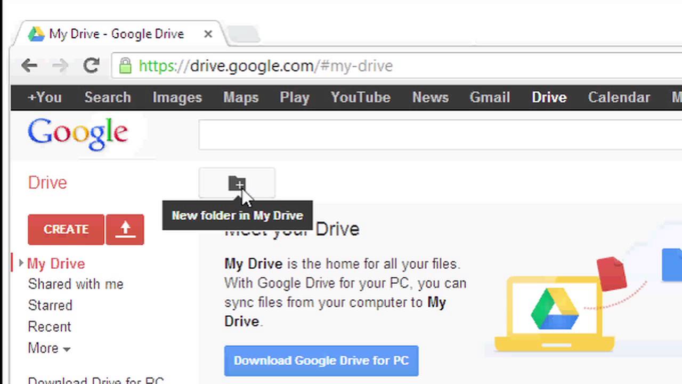
Task: Click the browser forward arrow
Action: pyautogui.click(x=60, y=66)
